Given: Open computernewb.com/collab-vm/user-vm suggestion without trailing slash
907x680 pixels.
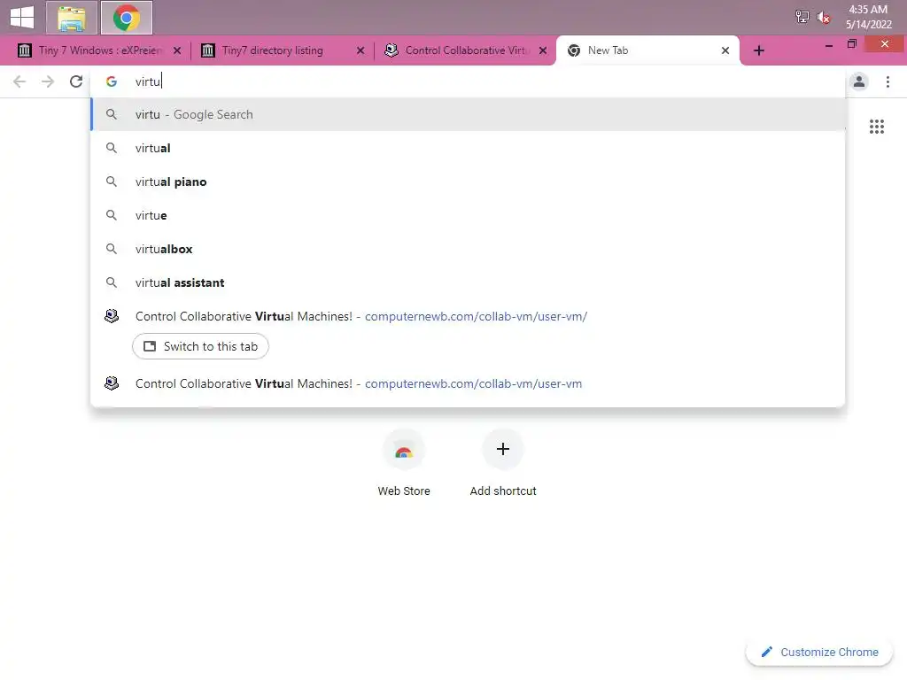Looking at the screenshot, I should point(468,383).
